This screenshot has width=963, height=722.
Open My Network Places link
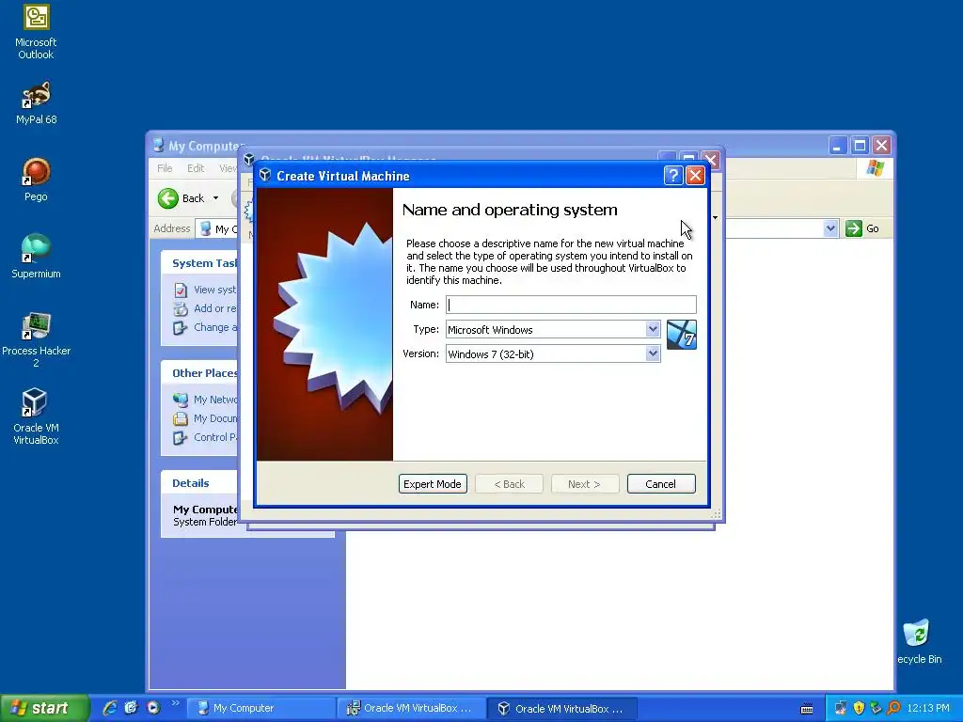(215, 400)
